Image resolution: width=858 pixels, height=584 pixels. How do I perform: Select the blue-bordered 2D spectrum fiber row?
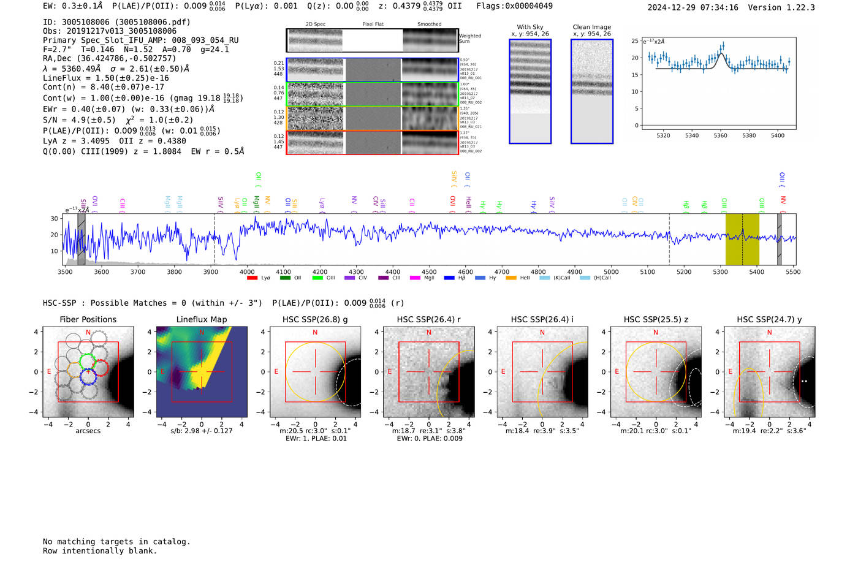372,70
